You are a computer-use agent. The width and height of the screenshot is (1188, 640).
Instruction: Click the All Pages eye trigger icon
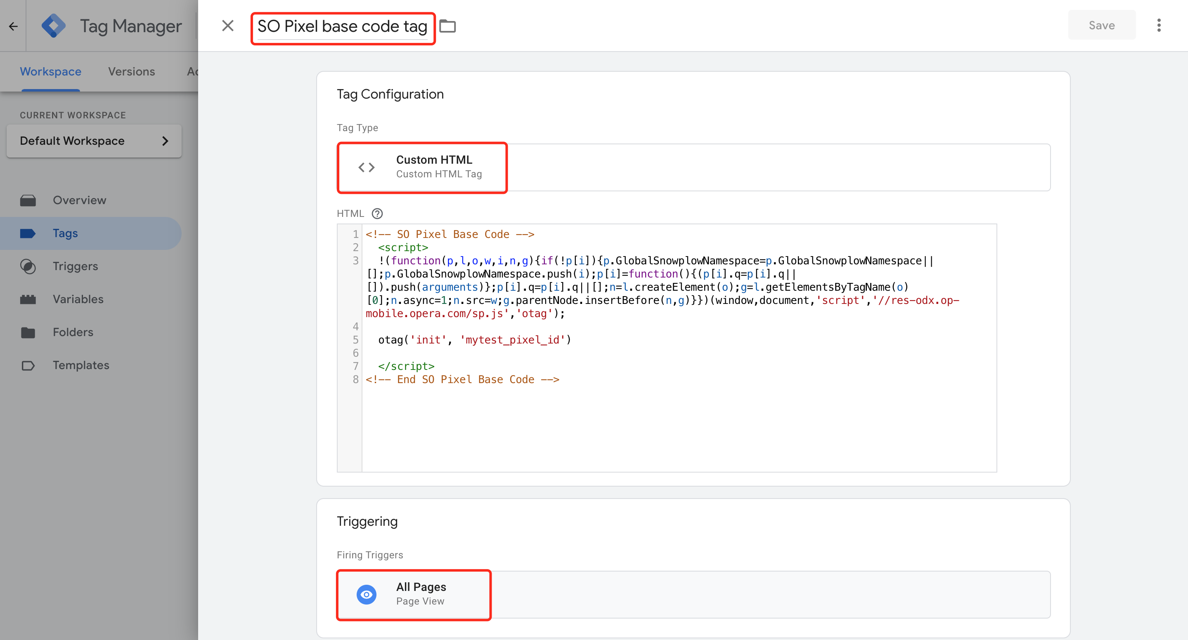coord(367,594)
